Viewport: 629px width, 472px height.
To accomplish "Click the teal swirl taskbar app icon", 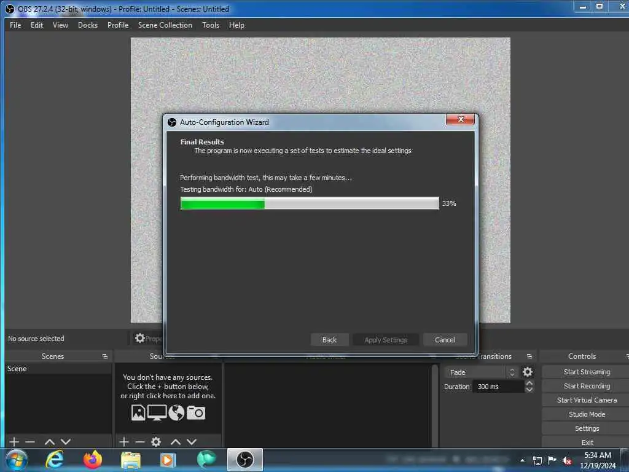I will point(206,460).
